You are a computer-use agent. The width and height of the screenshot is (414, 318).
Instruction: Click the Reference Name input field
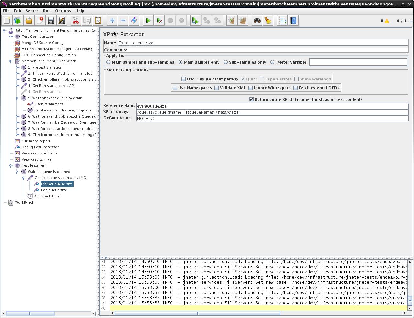pos(272,106)
